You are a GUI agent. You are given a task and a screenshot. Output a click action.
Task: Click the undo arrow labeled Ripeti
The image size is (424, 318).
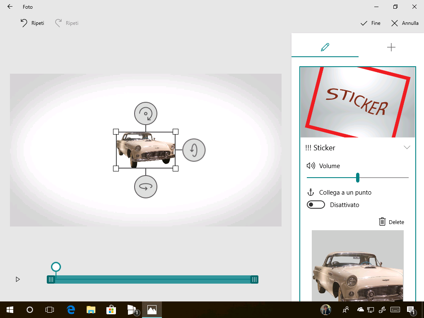(32, 23)
